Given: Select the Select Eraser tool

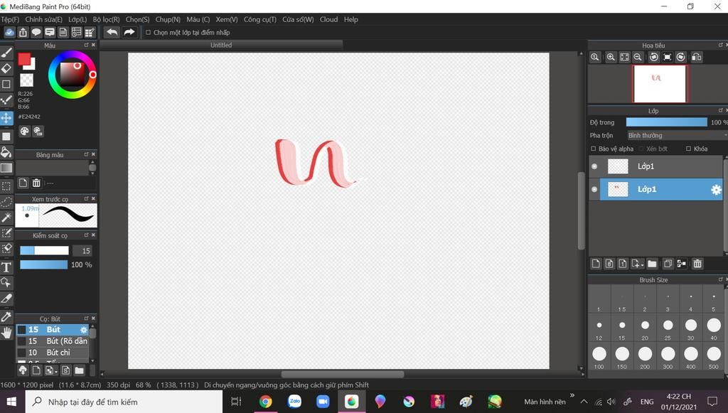Looking at the screenshot, I should (x=6, y=249).
